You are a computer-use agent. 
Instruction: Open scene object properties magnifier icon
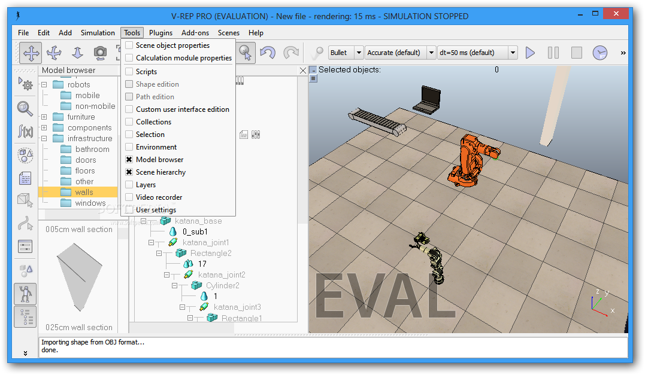(25, 109)
